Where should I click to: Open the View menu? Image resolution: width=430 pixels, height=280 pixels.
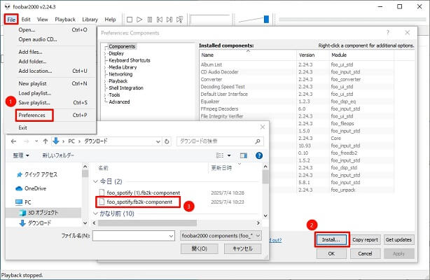(43, 20)
